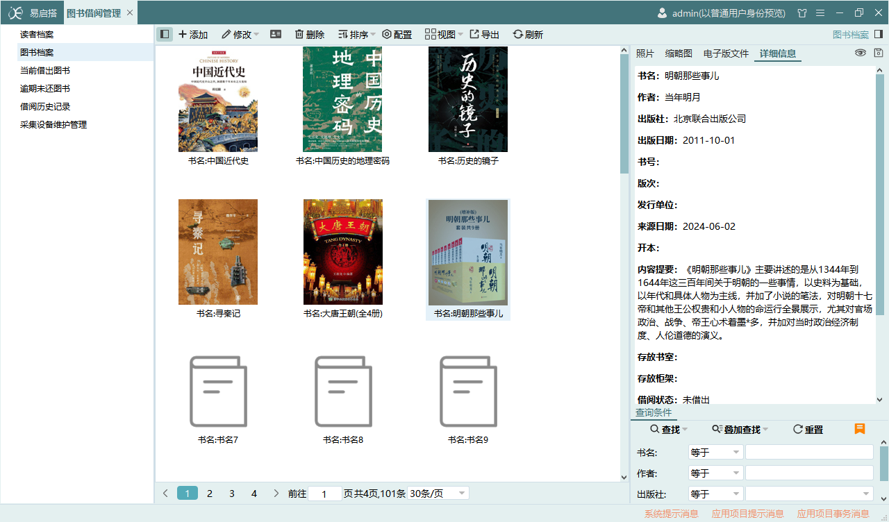Viewport: 889px width, 522px height.
Task: Switch to the 电子版文件 tab
Action: tap(726, 53)
